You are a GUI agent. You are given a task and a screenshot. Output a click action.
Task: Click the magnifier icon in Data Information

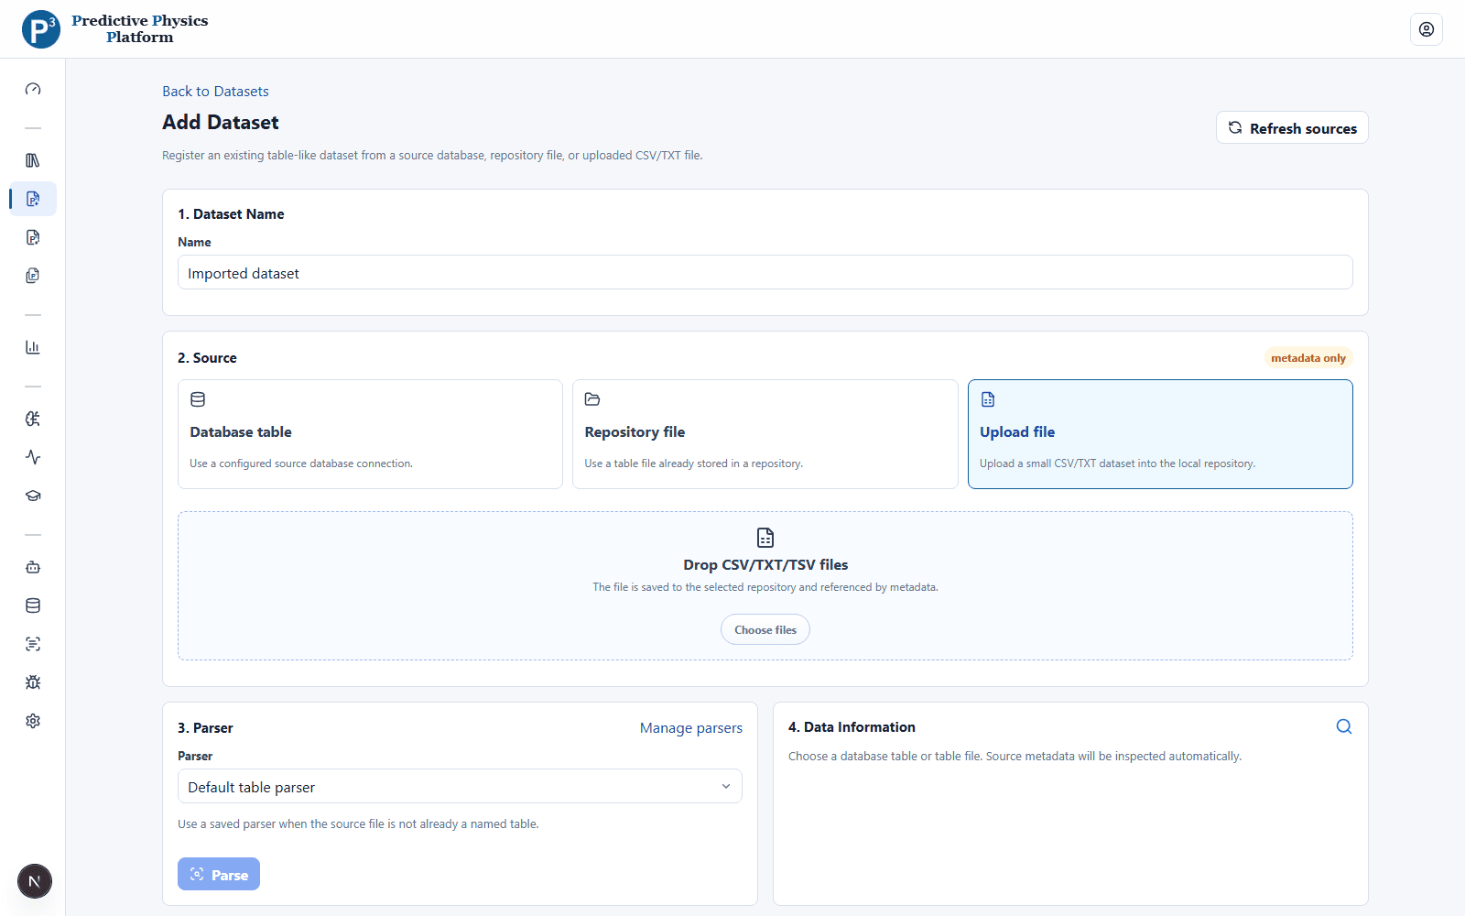1344,726
